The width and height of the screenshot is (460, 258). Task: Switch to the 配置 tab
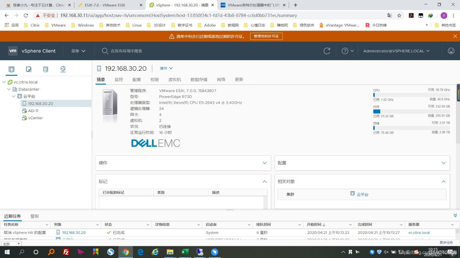[x=137, y=79]
